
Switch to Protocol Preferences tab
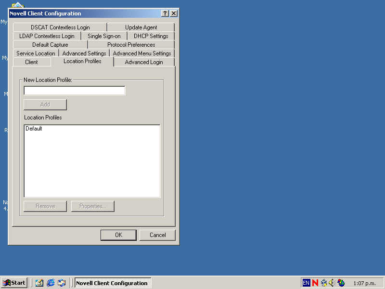click(x=131, y=44)
